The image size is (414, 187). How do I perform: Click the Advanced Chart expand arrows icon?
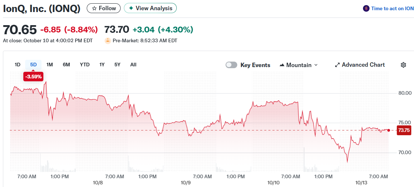click(337, 65)
